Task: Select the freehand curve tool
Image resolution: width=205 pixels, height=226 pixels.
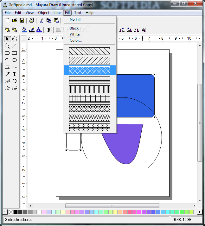Action: coord(14,67)
